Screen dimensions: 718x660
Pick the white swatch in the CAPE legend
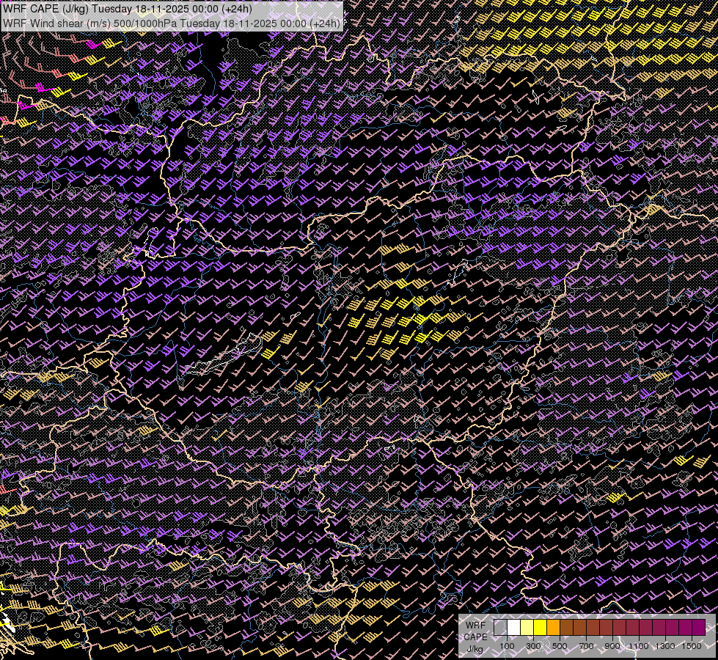point(513,628)
